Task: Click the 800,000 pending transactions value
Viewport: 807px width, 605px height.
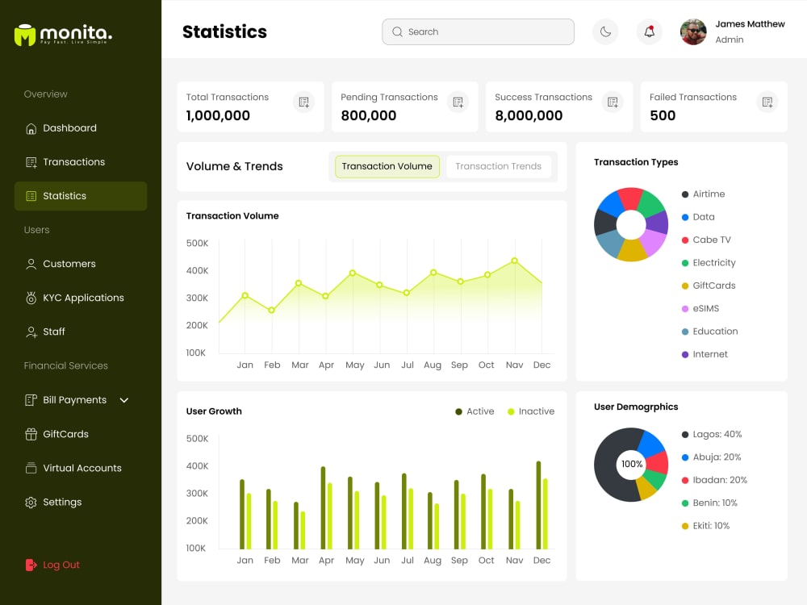Action: pyautogui.click(x=369, y=115)
